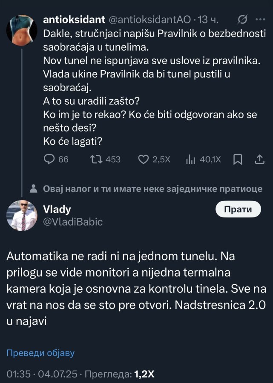Like the antioksidant post using the heart

pos(143,160)
